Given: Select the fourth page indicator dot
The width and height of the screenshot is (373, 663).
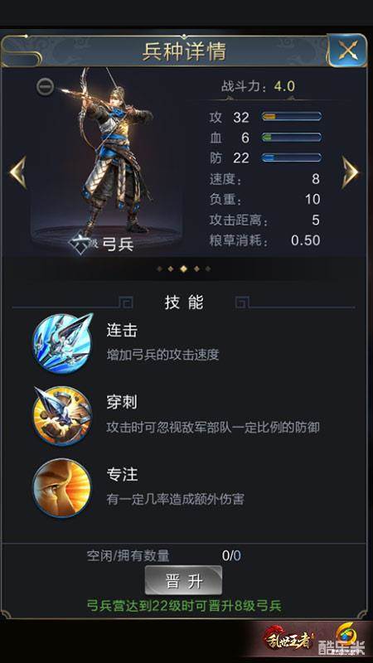Looking at the screenshot, I should coord(196,269).
